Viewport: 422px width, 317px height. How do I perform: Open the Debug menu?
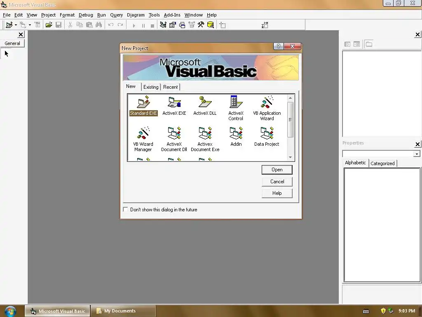86,15
